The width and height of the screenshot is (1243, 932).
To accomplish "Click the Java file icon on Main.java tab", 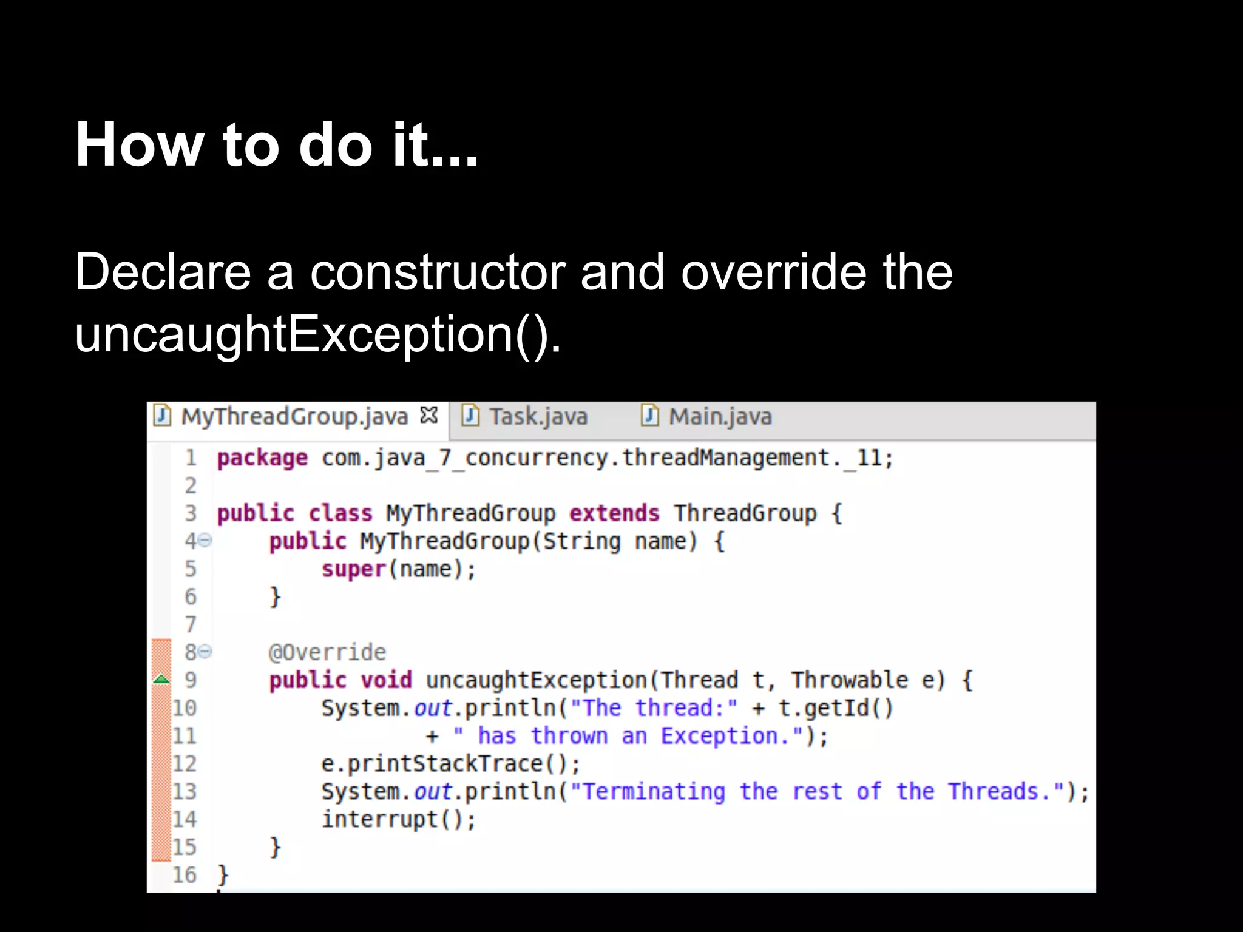I will click(650, 416).
